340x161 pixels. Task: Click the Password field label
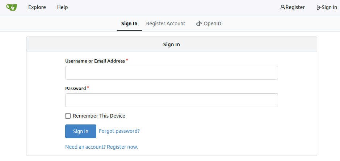(x=75, y=89)
